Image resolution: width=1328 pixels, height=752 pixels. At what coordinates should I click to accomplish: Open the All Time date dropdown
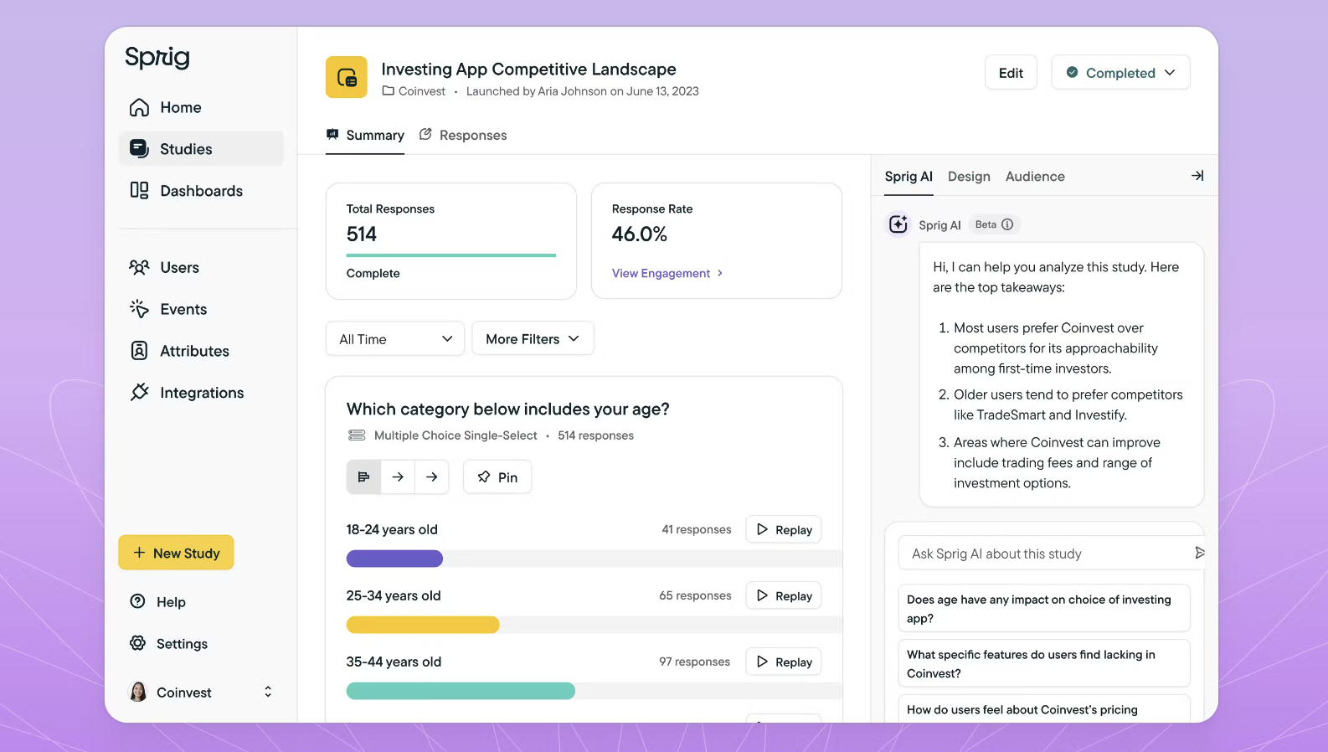click(395, 339)
